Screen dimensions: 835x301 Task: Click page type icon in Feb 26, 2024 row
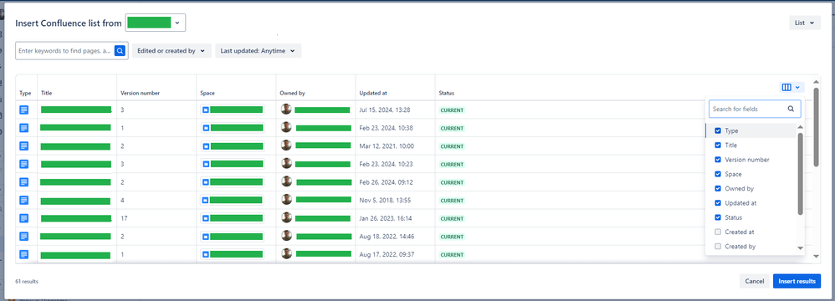(24, 182)
